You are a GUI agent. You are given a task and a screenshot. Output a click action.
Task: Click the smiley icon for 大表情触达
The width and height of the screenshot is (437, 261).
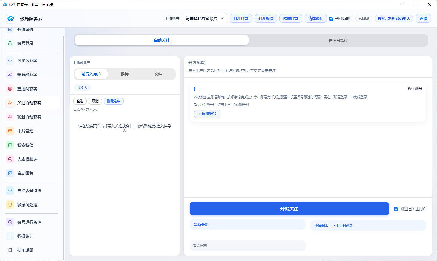pyautogui.click(x=10, y=159)
